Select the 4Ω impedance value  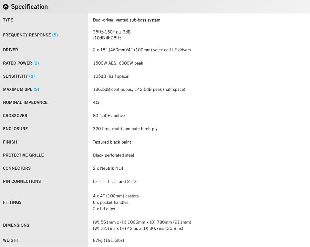(96, 102)
